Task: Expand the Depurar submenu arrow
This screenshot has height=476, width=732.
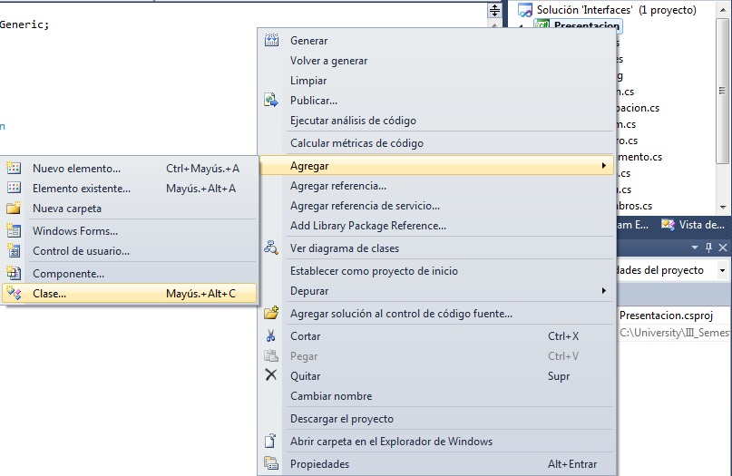Action: click(x=603, y=291)
